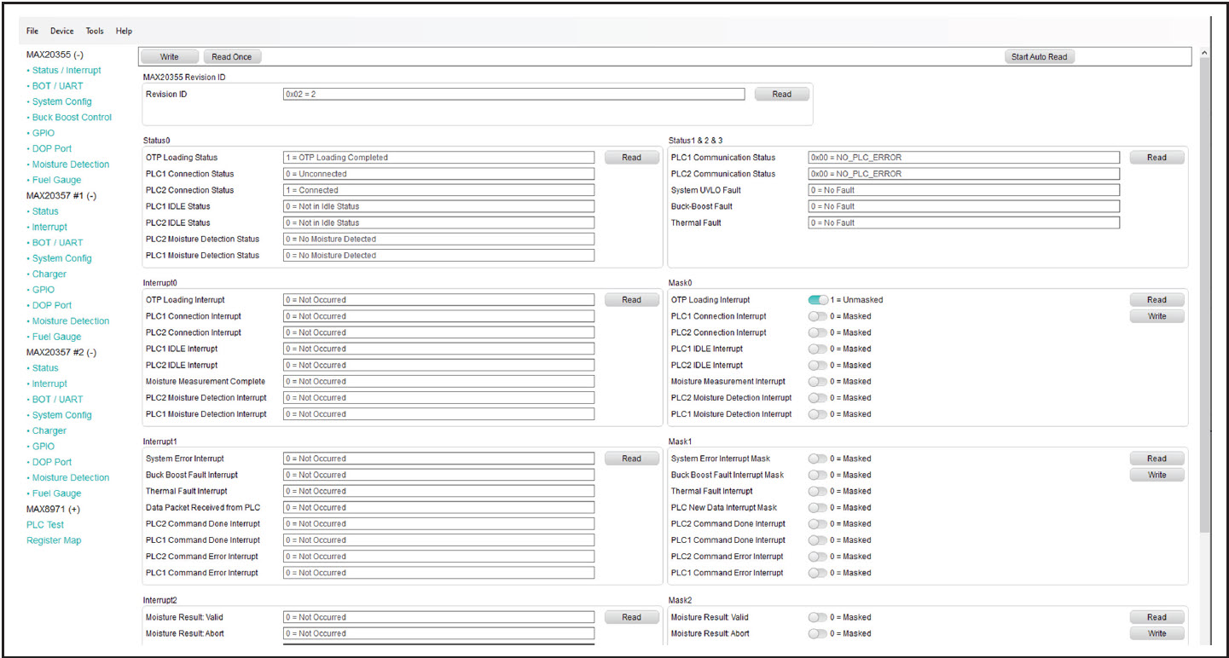1229x658 pixels.
Task: Click the Revision ID value field
Action: tap(513, 95)
